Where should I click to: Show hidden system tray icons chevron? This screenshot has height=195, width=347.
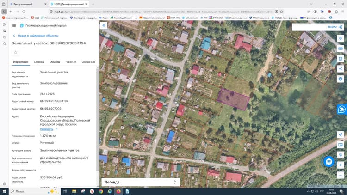coord(308,191)
